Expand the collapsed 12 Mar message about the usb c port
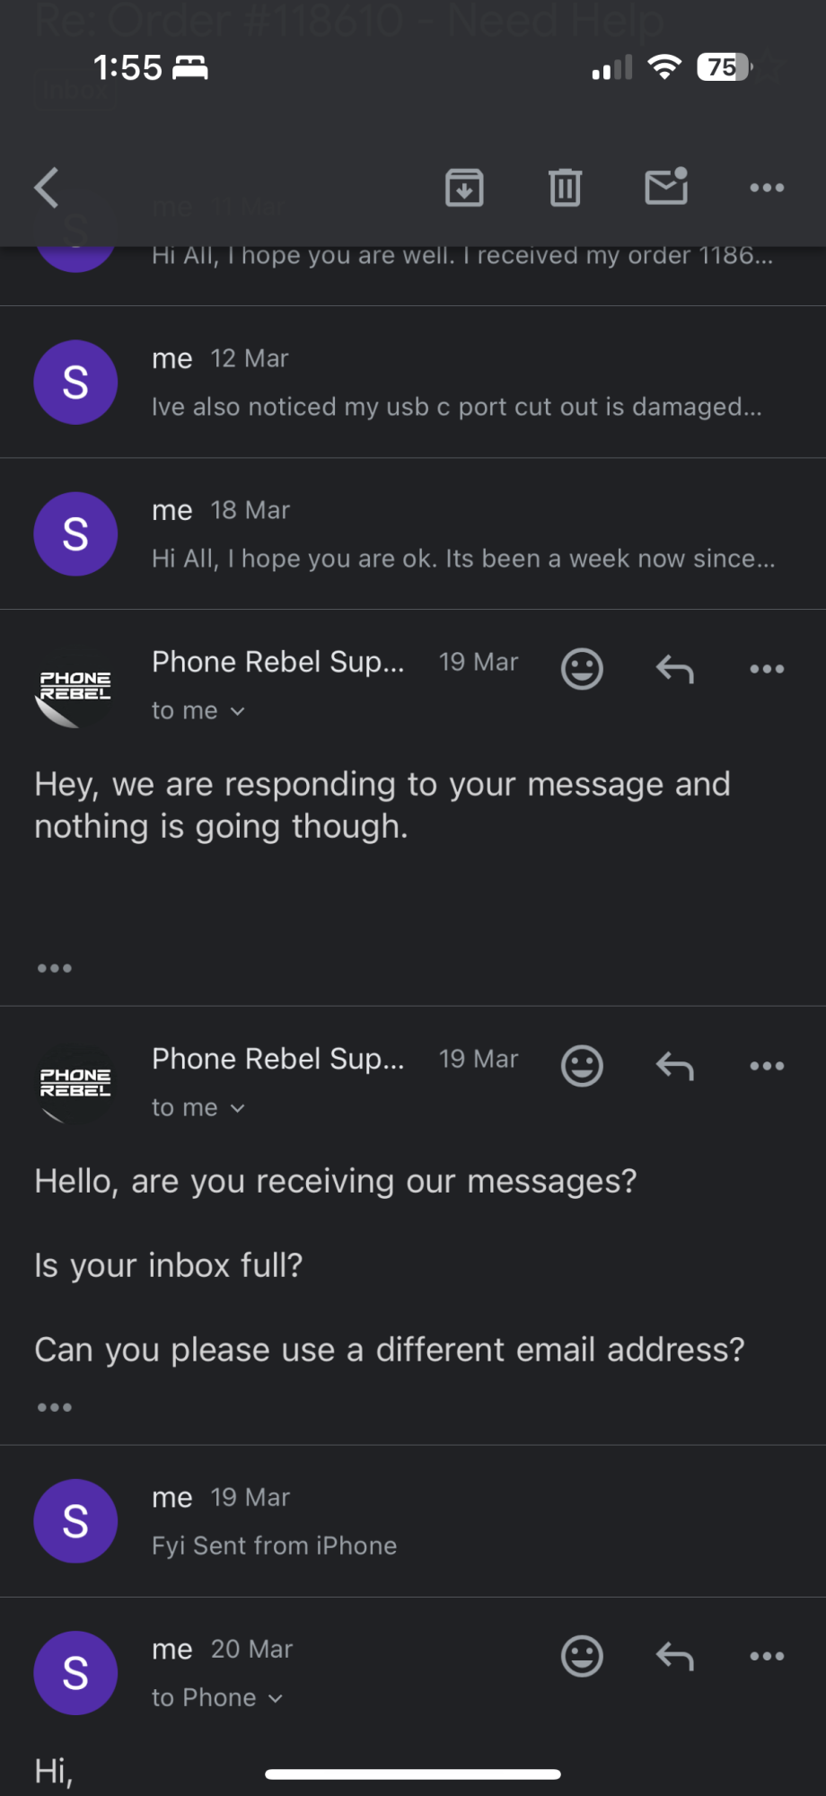The width and height of the screenshot is (826, 1796). coord(413,383)
